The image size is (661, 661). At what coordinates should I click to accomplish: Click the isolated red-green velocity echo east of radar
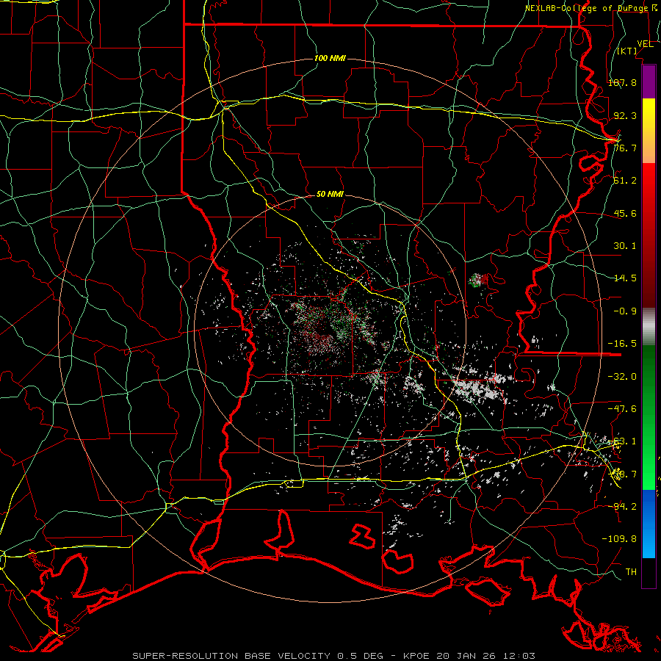pyautogui.click(x=478, y=280)
